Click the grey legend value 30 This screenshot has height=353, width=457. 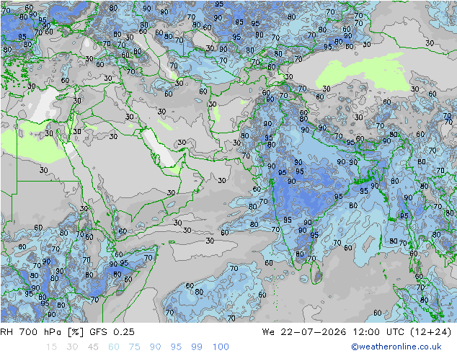[x=72, y=347]
